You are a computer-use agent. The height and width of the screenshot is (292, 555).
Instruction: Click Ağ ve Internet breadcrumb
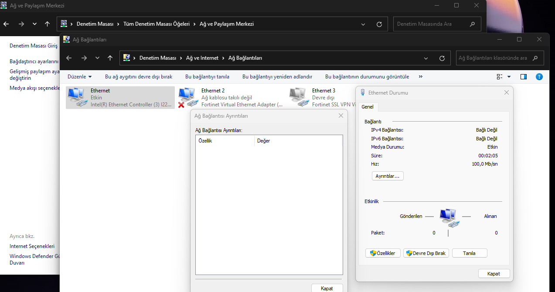coord(203,58)
